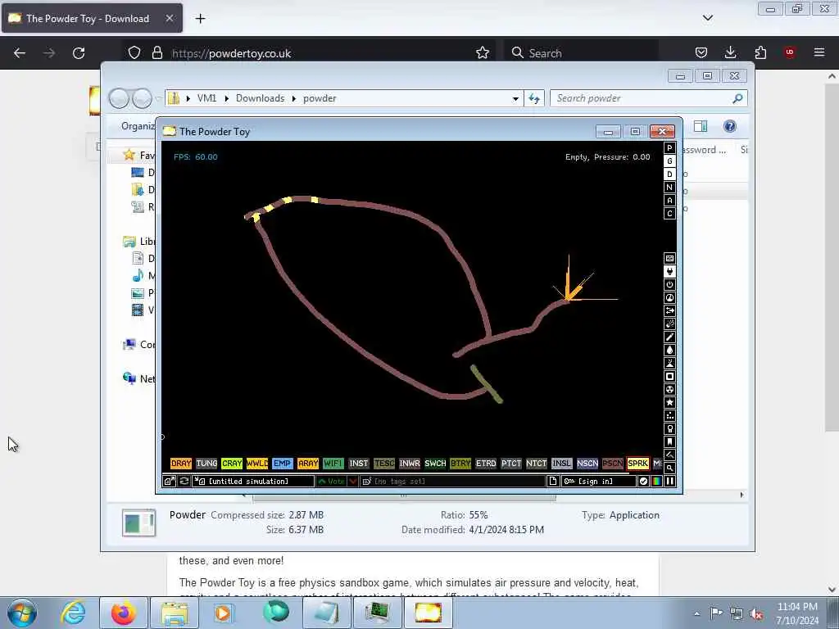Open a new Firefox tab with plus button
This screenshot has height=629, width=839.
(x=200, y=19)
